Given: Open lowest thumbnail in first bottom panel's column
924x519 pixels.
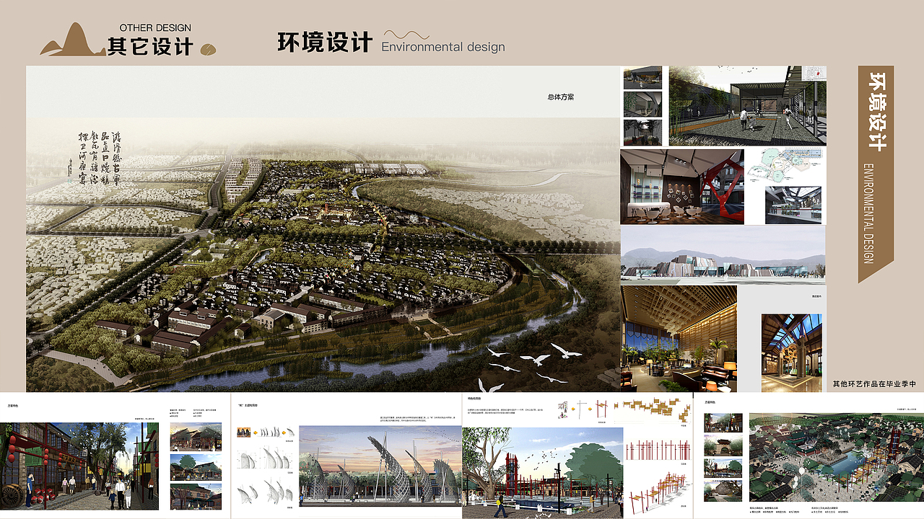Looking at the screenshot, I should [x=196, y=497].
